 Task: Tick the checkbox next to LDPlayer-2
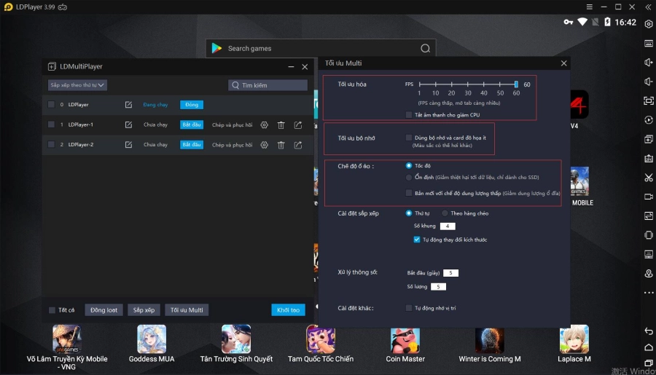point(51,144)
